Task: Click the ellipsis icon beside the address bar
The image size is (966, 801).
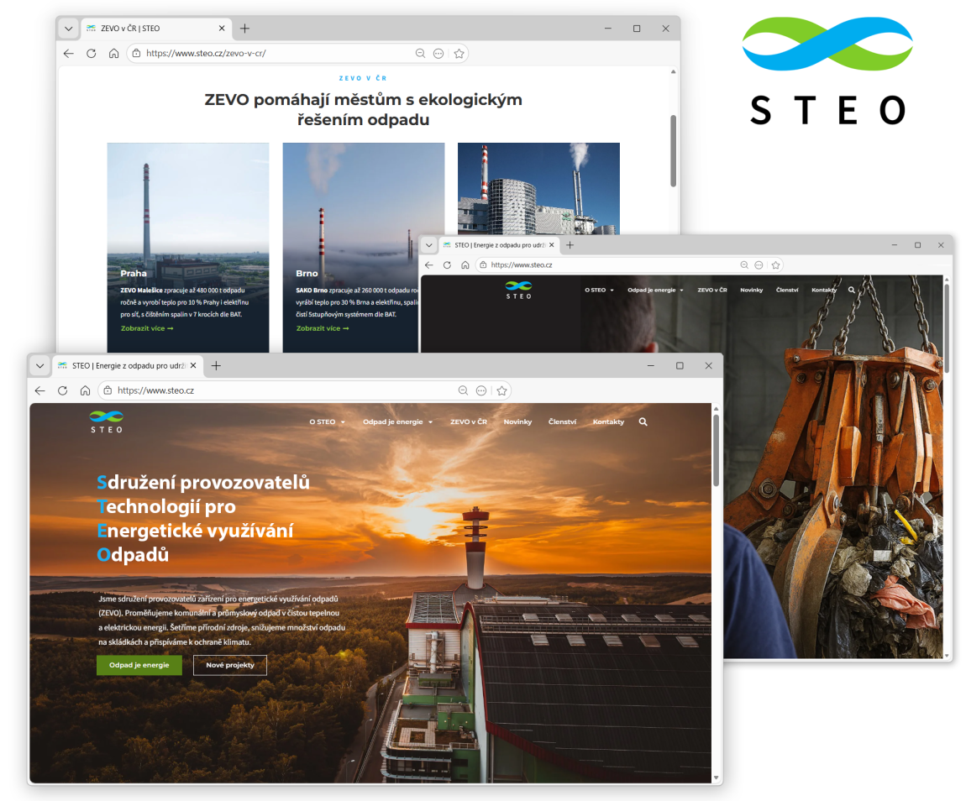Action: tap(480, 390)
